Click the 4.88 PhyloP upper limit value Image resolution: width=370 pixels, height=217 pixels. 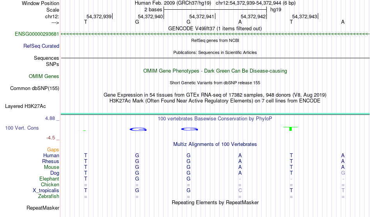pos(50,118)
